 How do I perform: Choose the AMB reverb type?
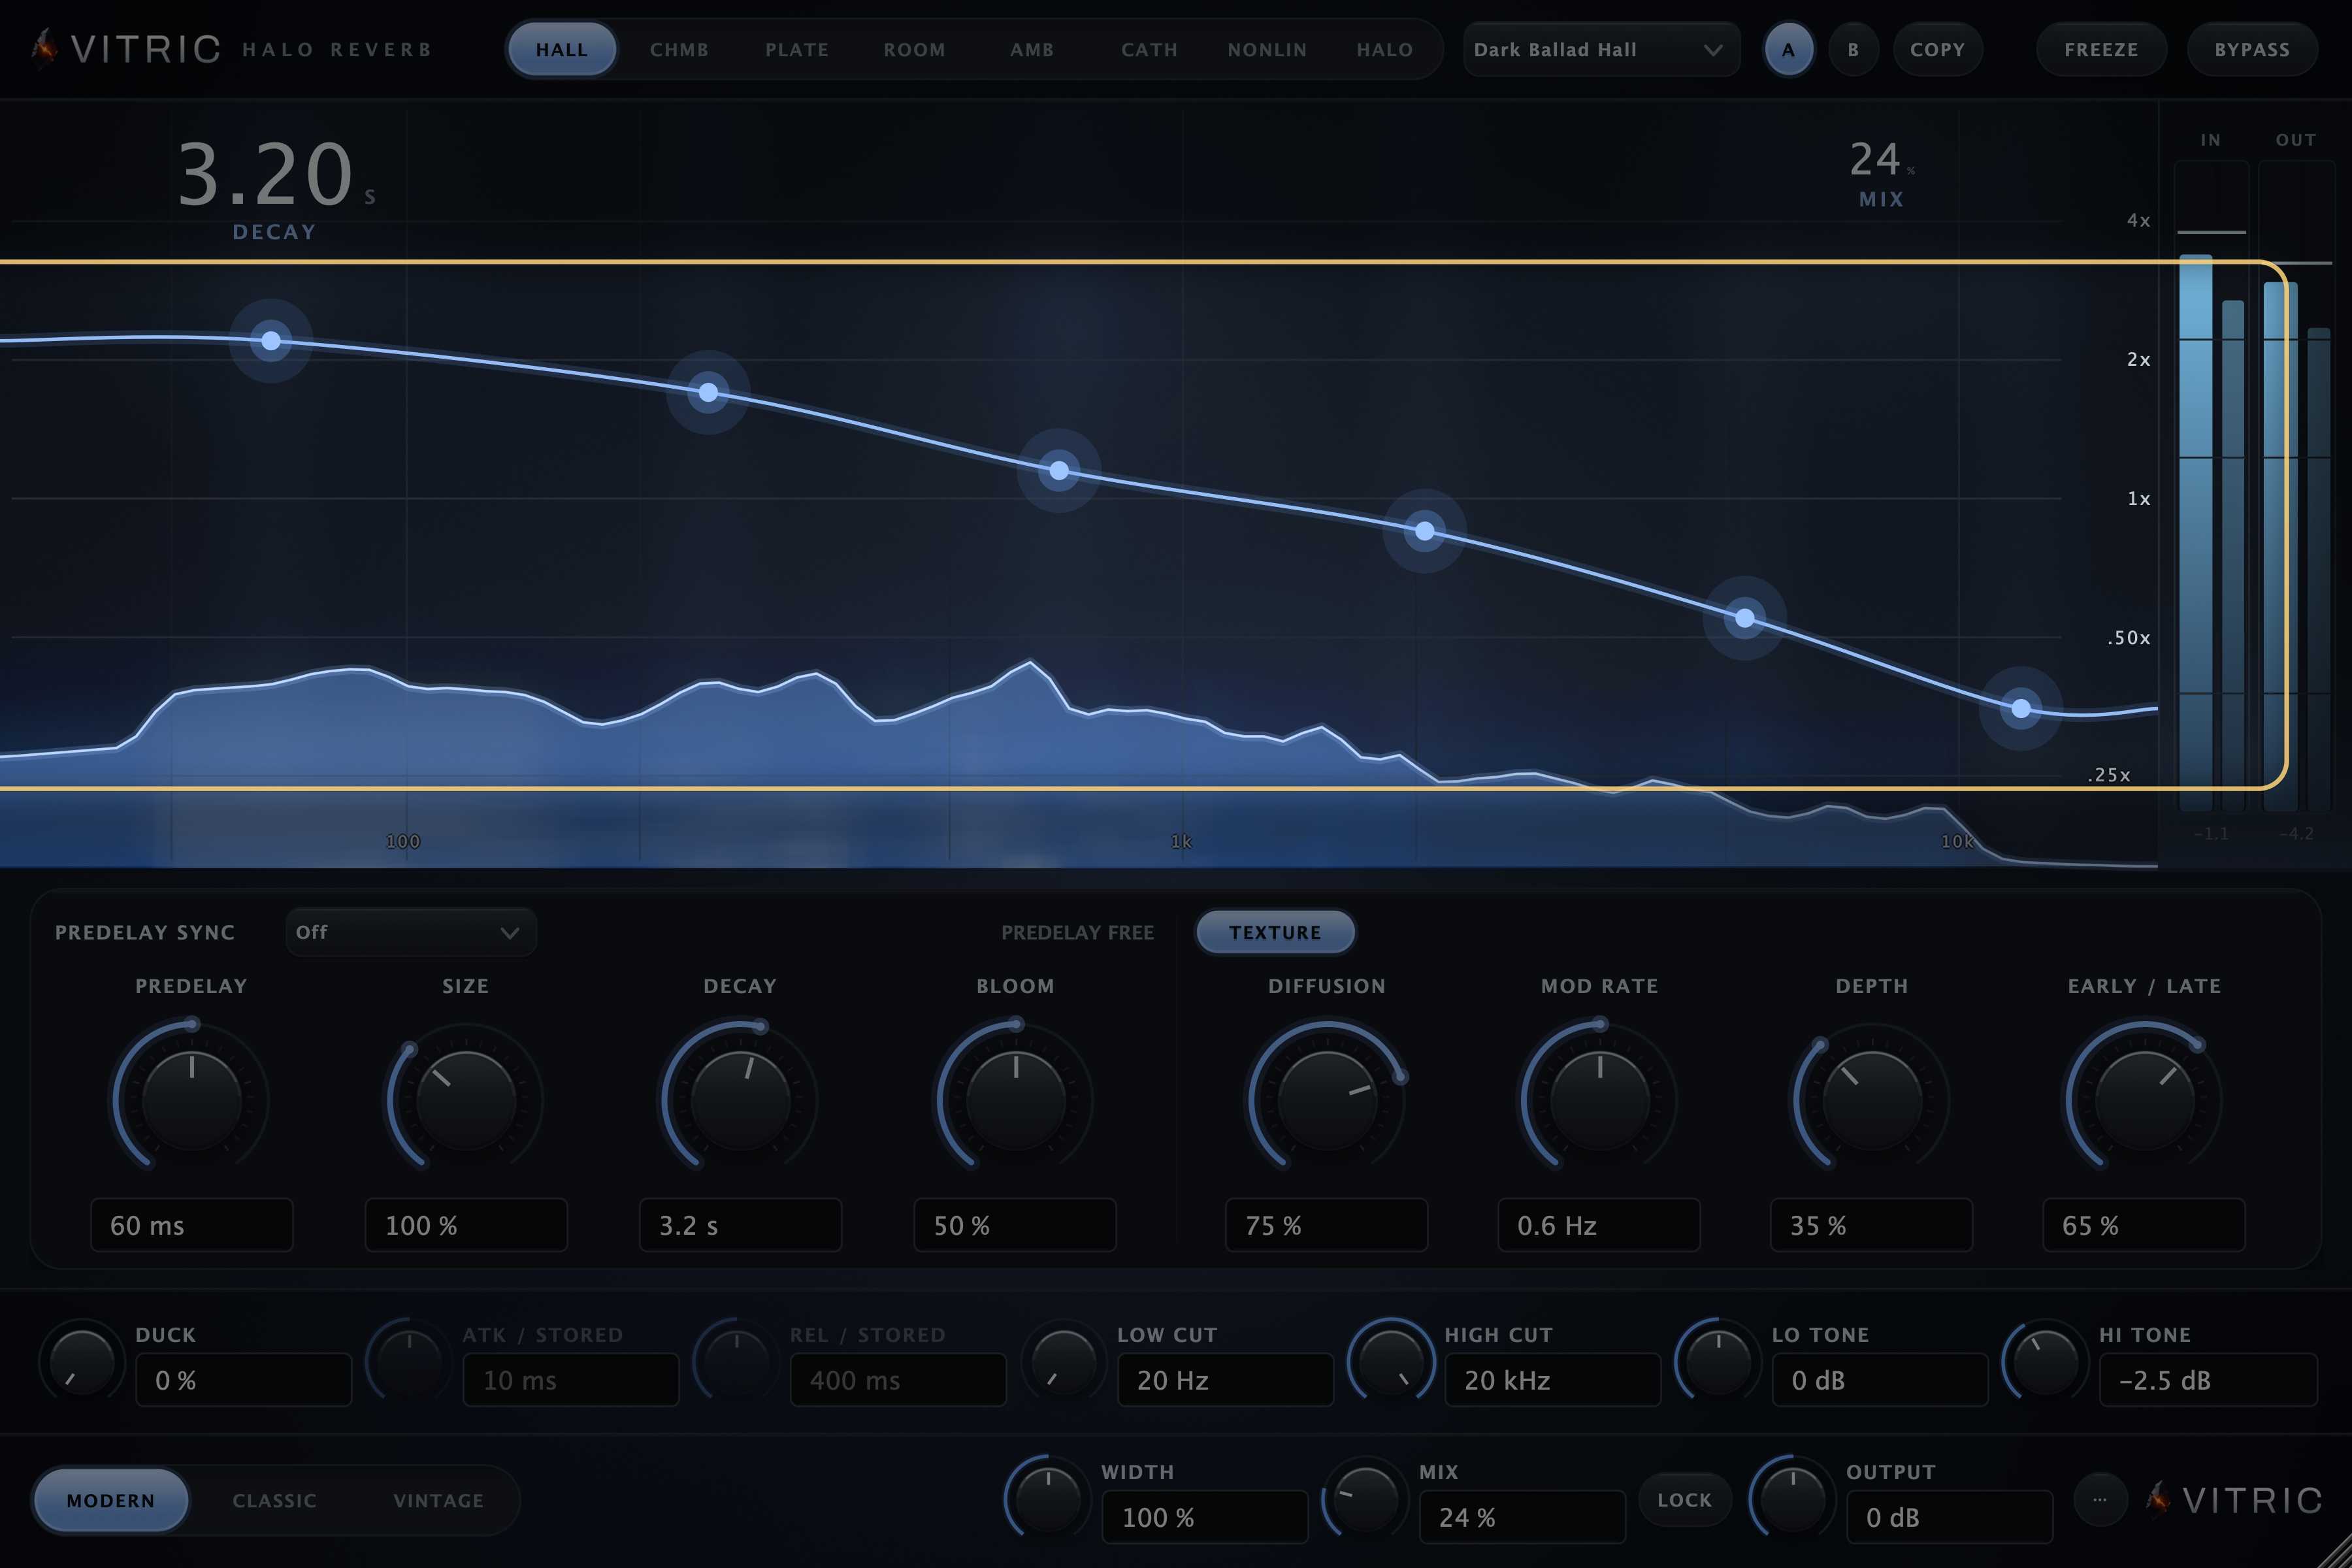click(1032, 49)
